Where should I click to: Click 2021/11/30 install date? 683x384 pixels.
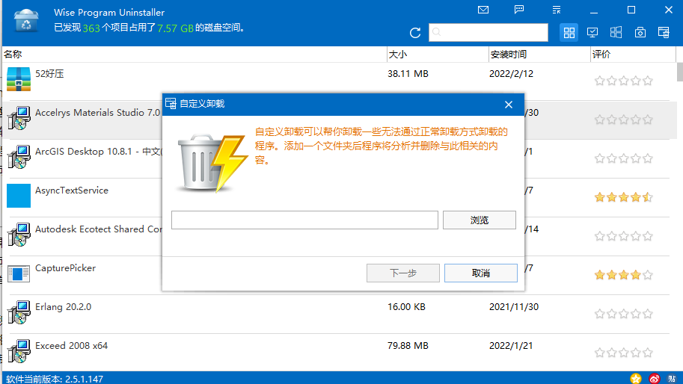click(514, 307)
